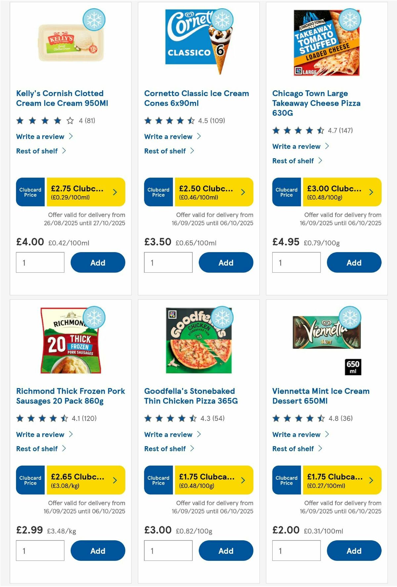
Task: Expand the Goodfella's Clubcard offer arrow
Action: pos(243,480)
